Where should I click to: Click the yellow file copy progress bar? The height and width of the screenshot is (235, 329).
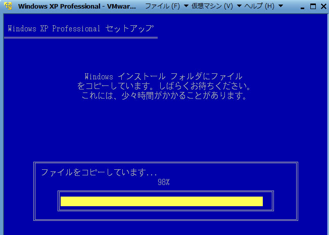(x=162, y=201)
